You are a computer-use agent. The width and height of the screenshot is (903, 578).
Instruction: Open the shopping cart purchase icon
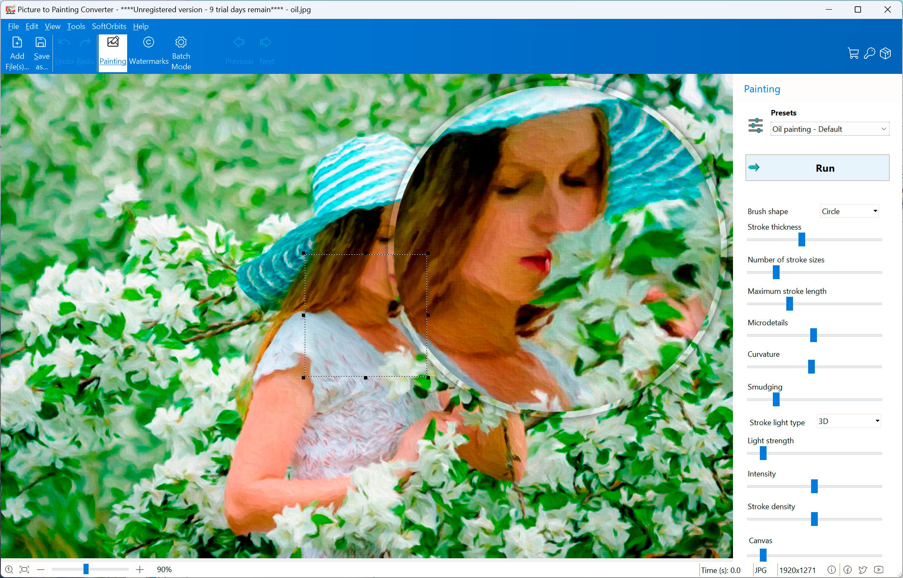853,53
